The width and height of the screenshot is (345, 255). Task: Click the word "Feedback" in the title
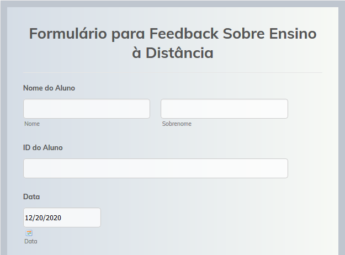click(184, 34)
